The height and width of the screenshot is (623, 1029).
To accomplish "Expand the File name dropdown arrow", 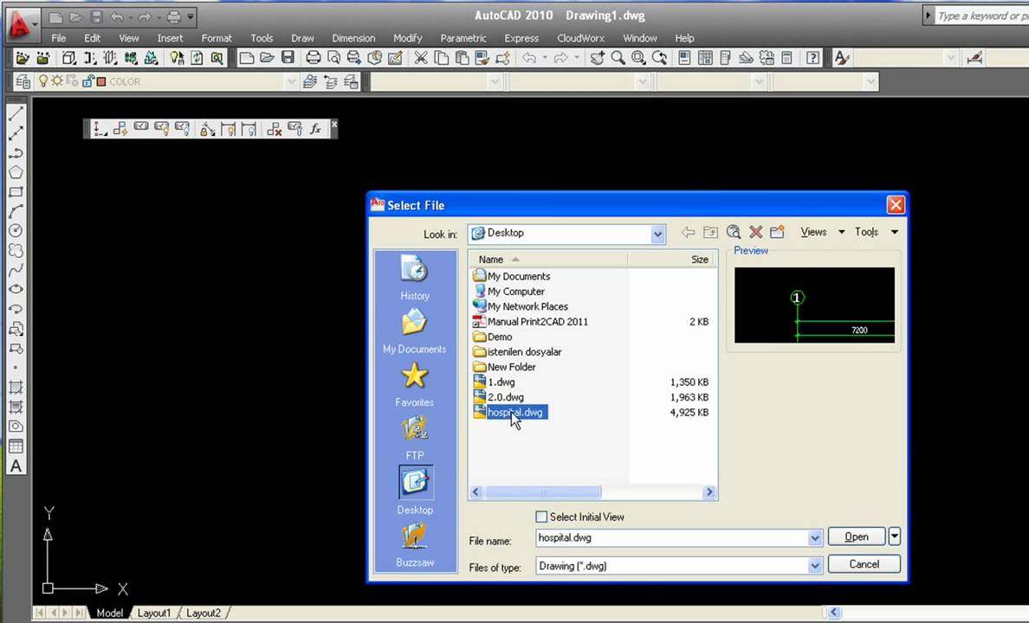I will (x=814, y=538).
